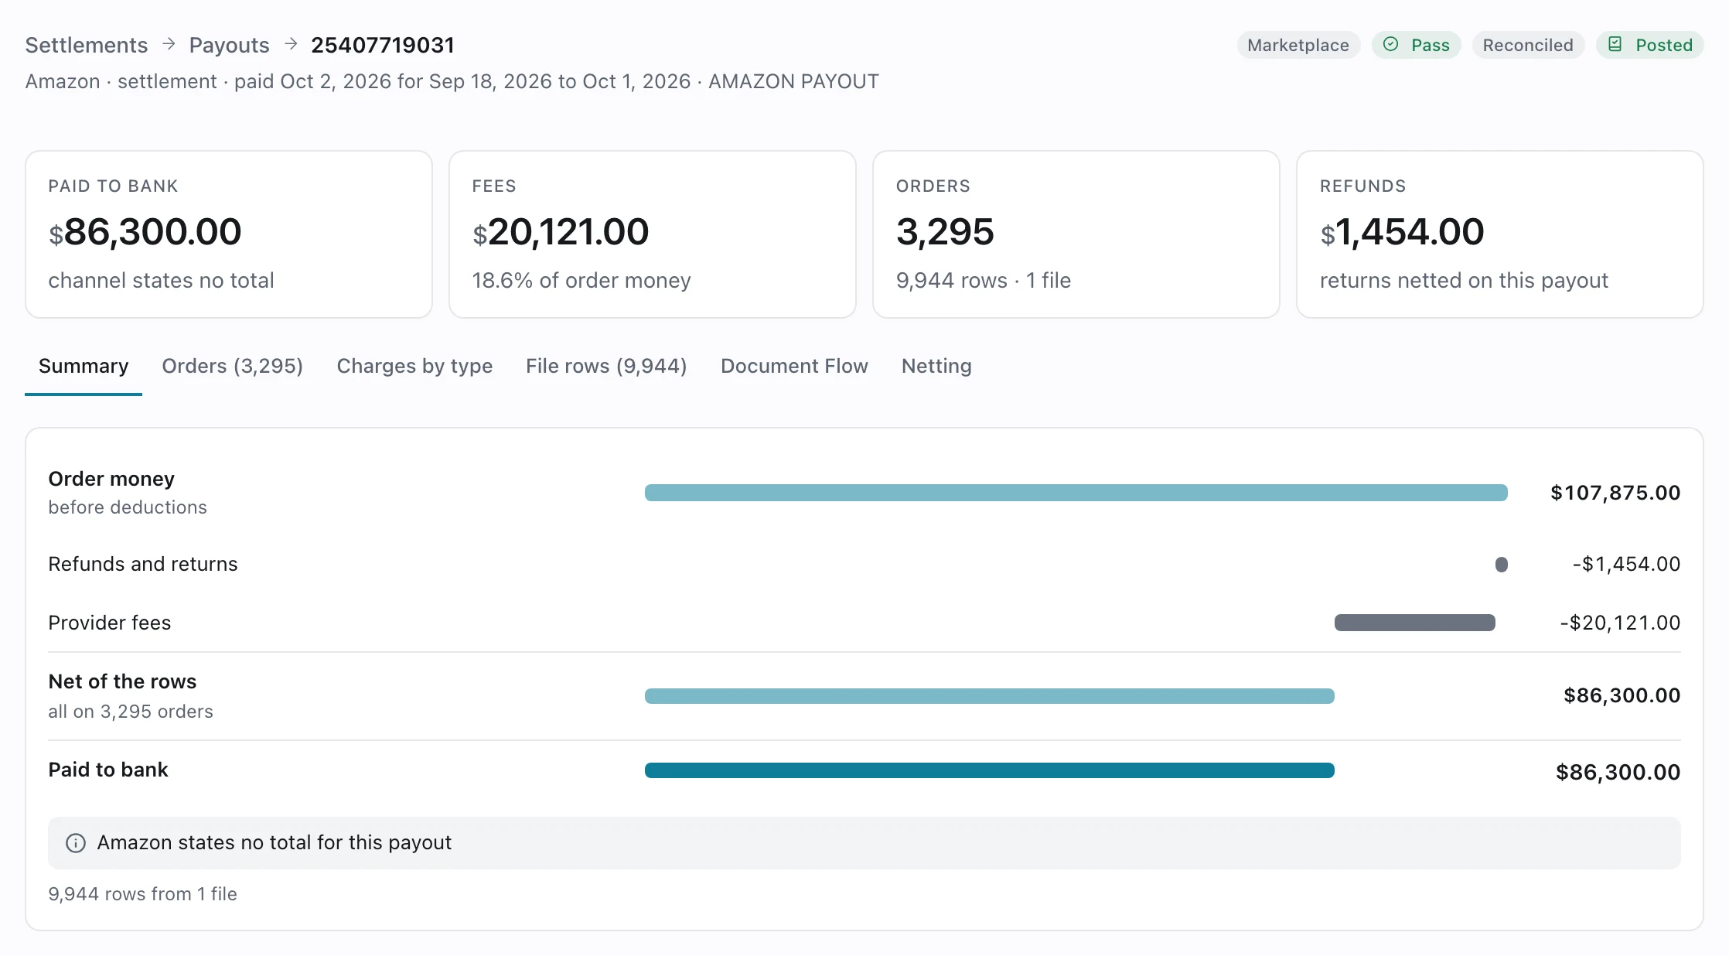Switch to the Summary tab
Viewport: 1729px width, 956px height.
point(84,366)
